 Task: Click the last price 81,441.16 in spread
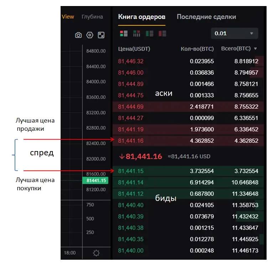click(x=144, y=156)
